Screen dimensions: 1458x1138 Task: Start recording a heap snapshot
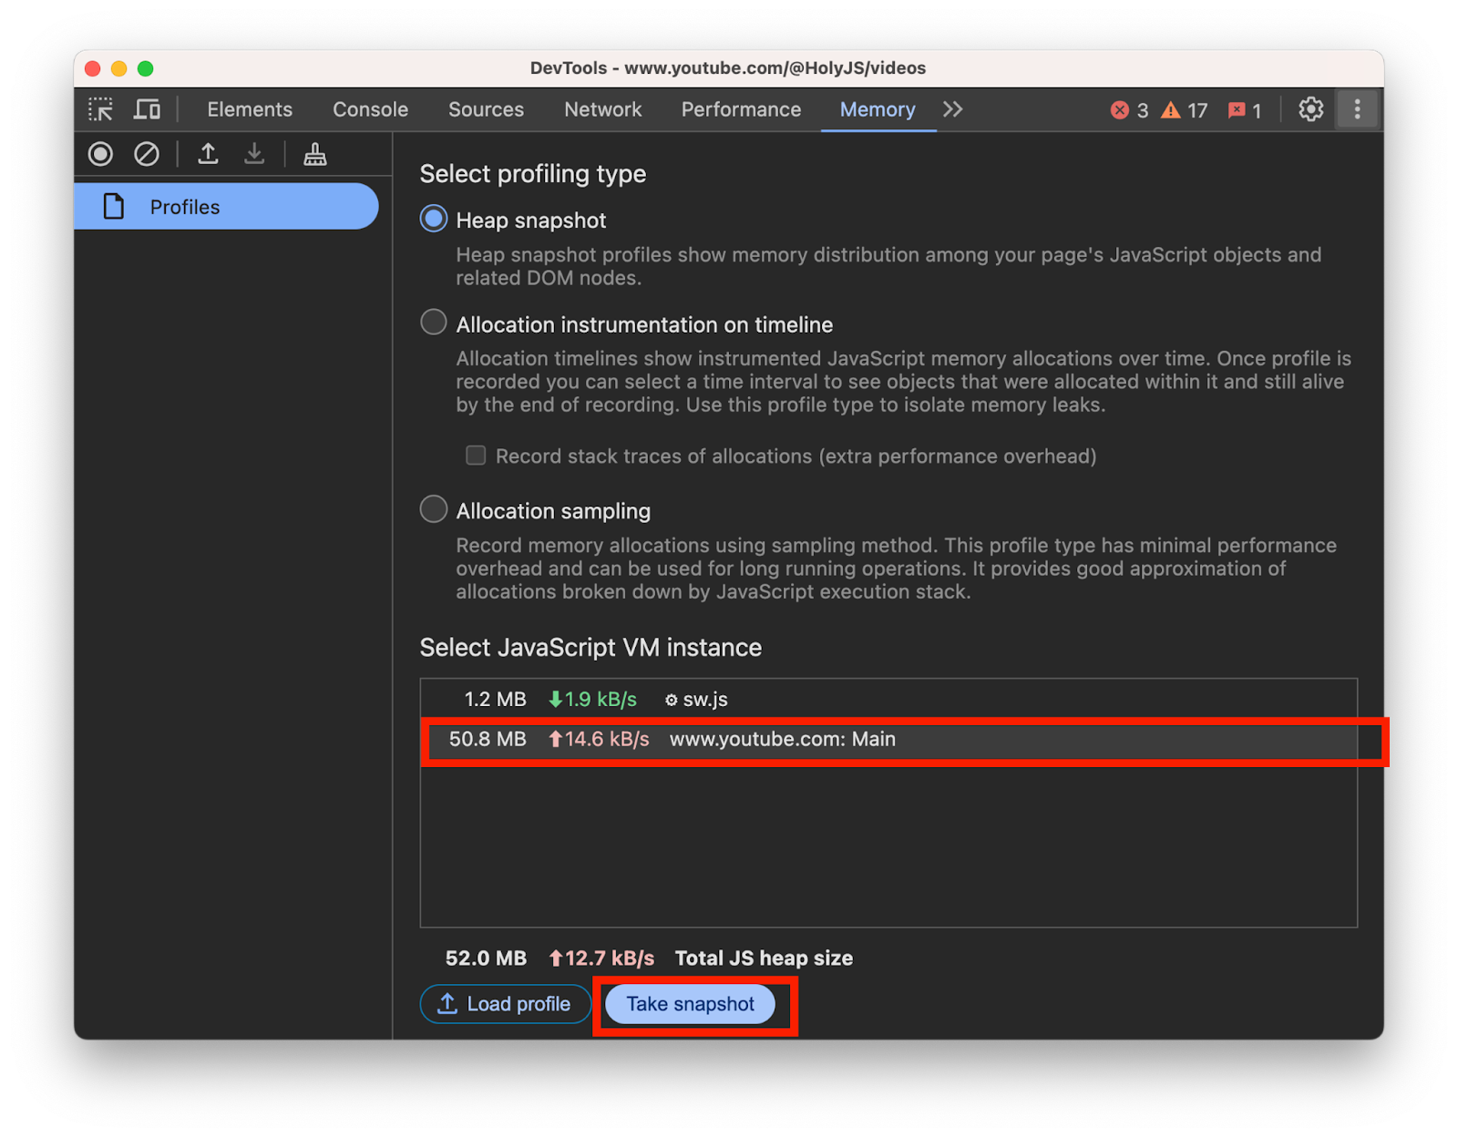(x=100, y=154)
